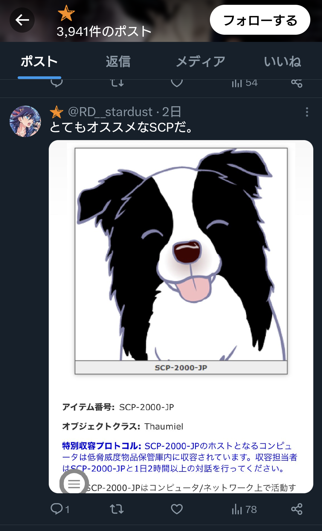Viewport: 322px width, 531px height.
Task: View analytics showing 78 views
Action: [244, 509]
